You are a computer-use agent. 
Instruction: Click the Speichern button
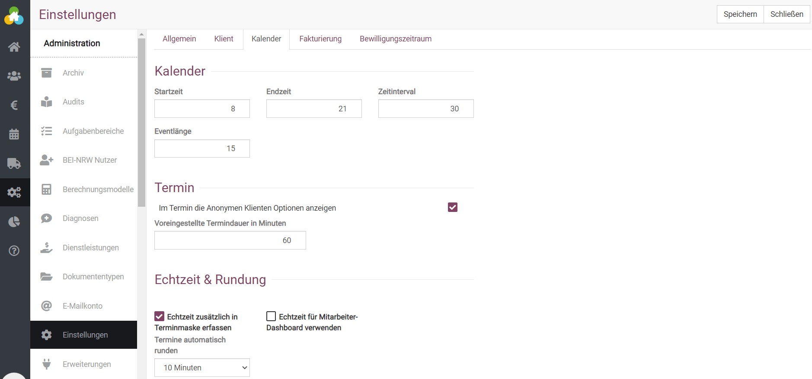click(x=740, y=14)
